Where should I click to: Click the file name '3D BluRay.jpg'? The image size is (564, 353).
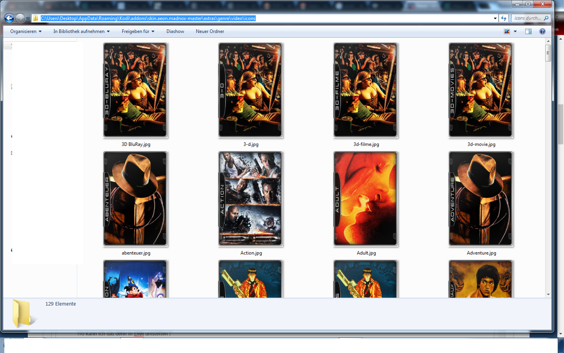[136, 144]
